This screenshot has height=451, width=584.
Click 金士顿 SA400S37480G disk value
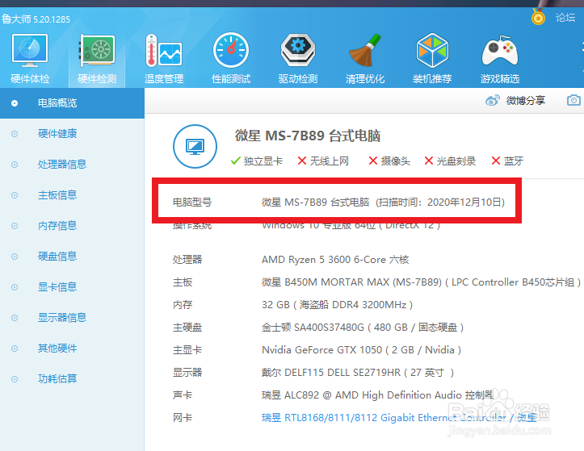[x=363, y=328]
